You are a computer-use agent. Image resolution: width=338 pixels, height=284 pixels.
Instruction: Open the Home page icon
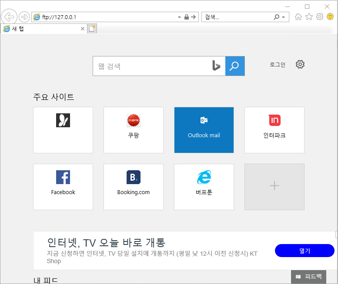pyautogui.click(x=298, y=17)
